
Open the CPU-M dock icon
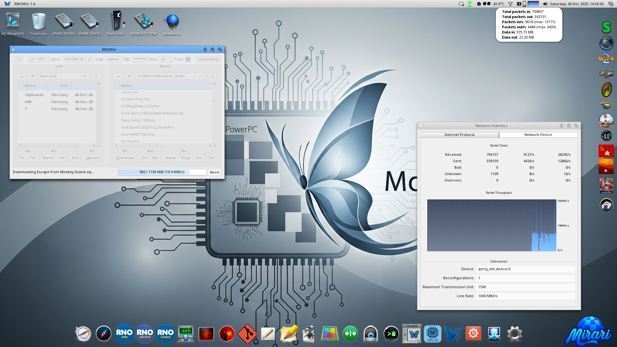432,334
